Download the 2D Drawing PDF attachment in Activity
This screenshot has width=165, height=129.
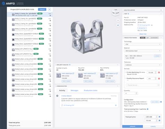[x=116, y=105]
